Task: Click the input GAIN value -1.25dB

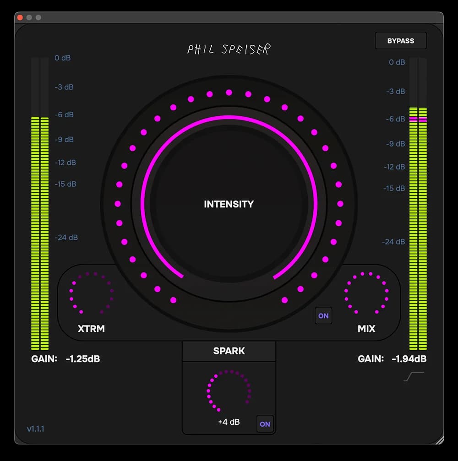Action: [x=82, y=359]
